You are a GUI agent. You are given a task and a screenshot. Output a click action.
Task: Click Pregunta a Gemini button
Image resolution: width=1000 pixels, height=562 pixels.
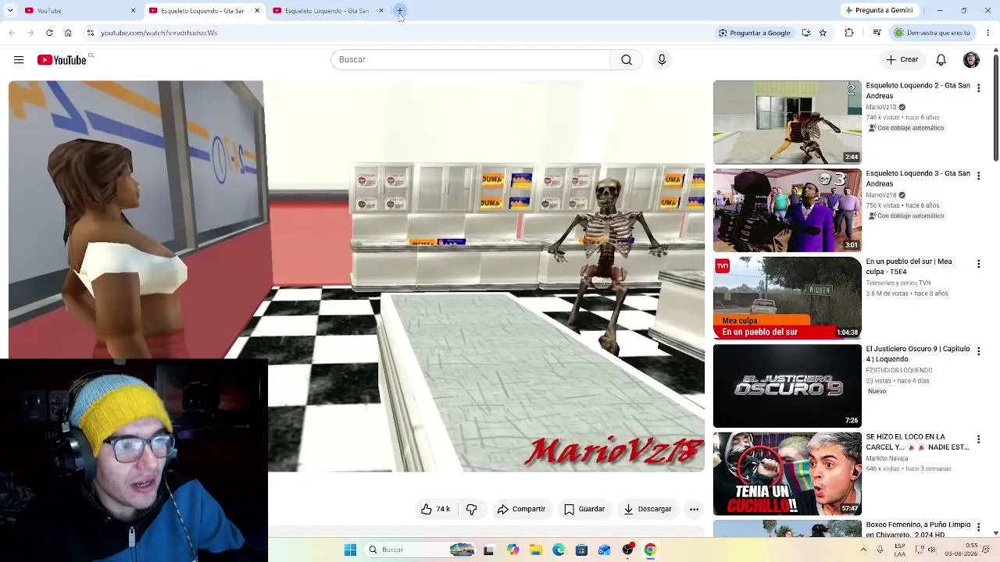pyautogui.click(x=879, y=11)
